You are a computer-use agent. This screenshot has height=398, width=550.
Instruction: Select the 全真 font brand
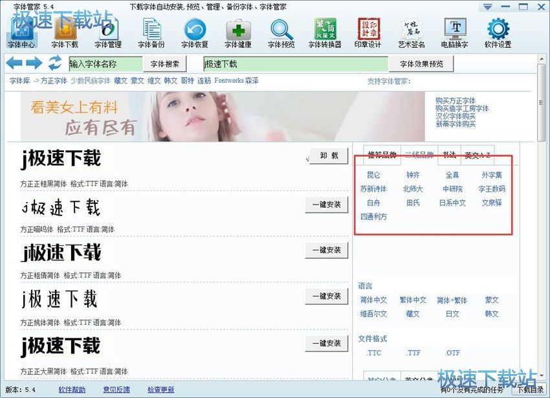click(452, 175)
